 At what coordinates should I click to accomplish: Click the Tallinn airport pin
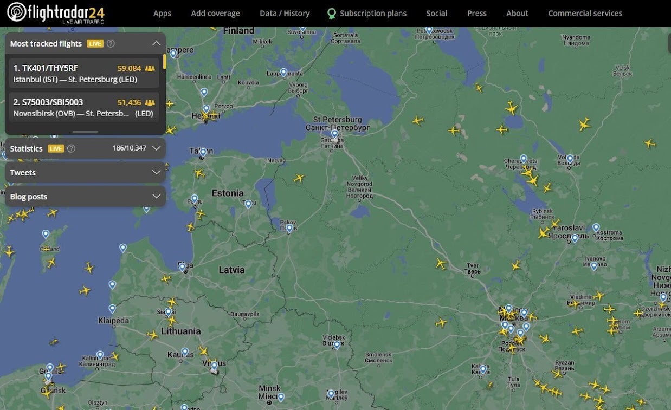(x=203, y=153)
